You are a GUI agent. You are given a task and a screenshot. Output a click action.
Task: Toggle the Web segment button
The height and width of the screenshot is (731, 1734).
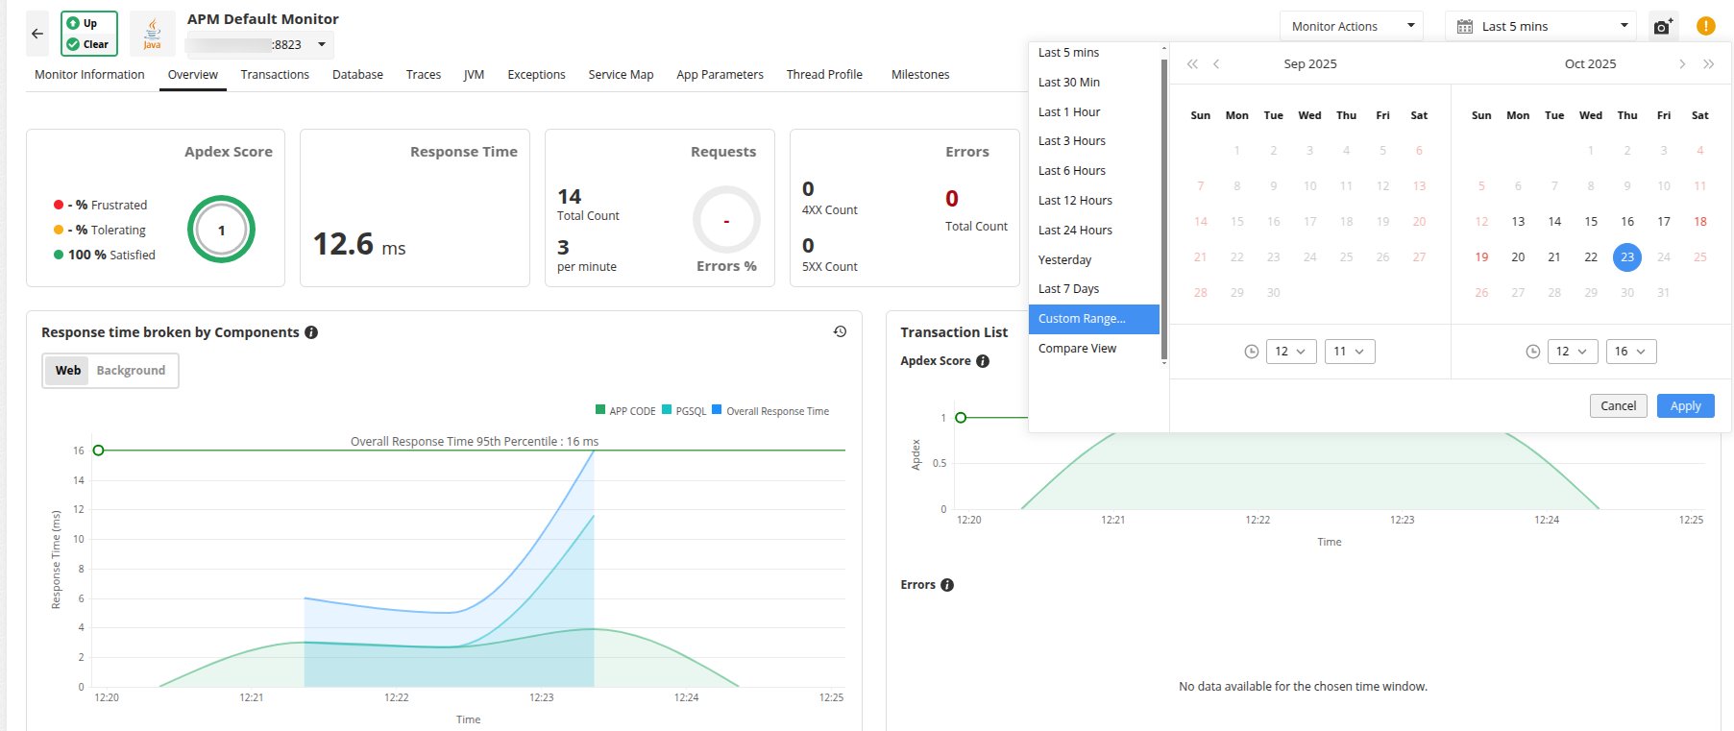pos(67,371)
